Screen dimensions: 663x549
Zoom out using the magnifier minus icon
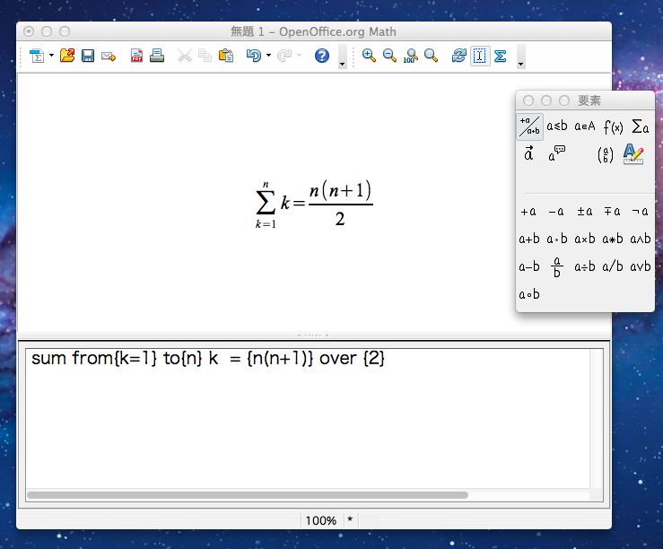(389, 56)
